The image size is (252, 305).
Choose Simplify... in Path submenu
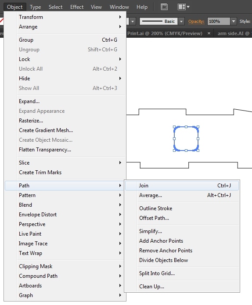point(182,231)
